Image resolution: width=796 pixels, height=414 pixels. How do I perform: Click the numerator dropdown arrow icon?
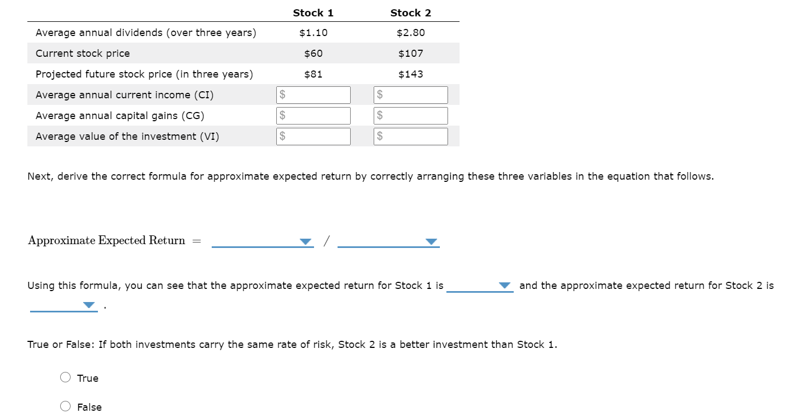point(305,241)
